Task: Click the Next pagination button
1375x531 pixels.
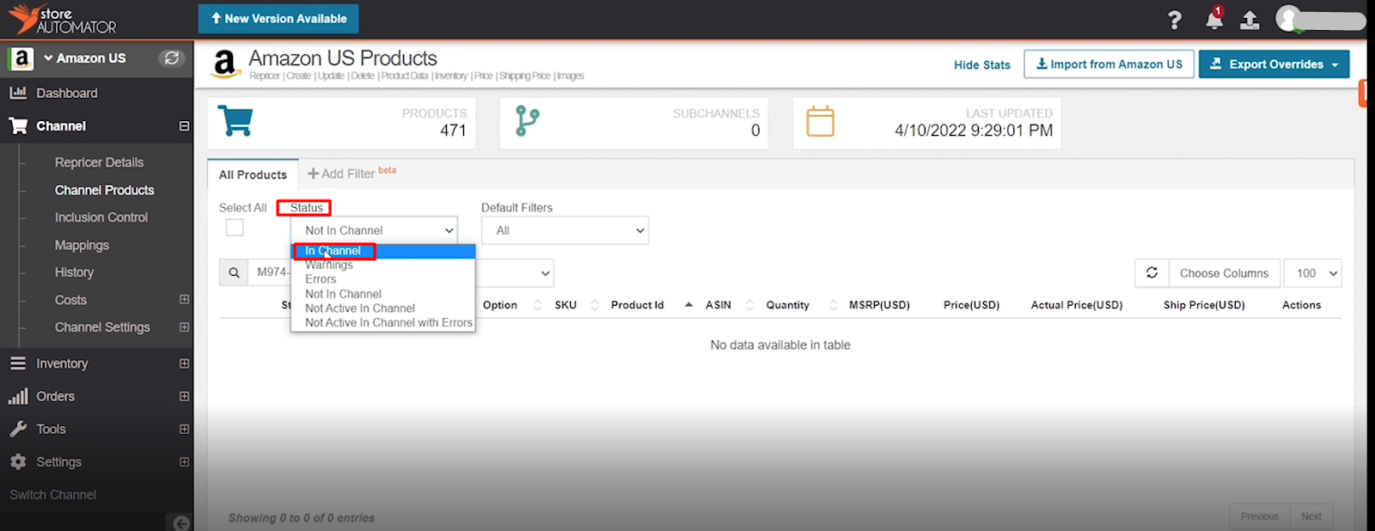Action: (x=1311, y=516)
